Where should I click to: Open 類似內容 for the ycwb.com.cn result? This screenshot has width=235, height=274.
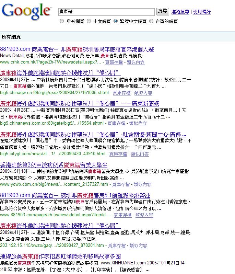coord(142,184)
